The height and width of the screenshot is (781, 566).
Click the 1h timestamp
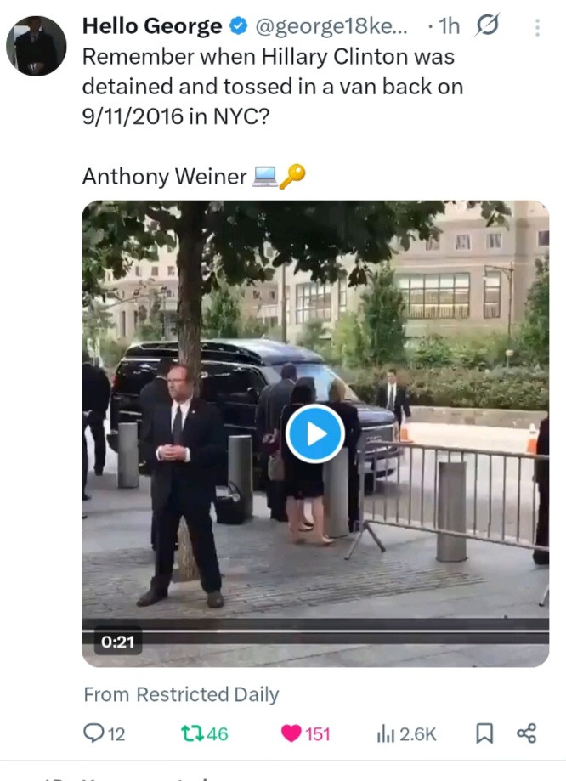tap(450, 25)
